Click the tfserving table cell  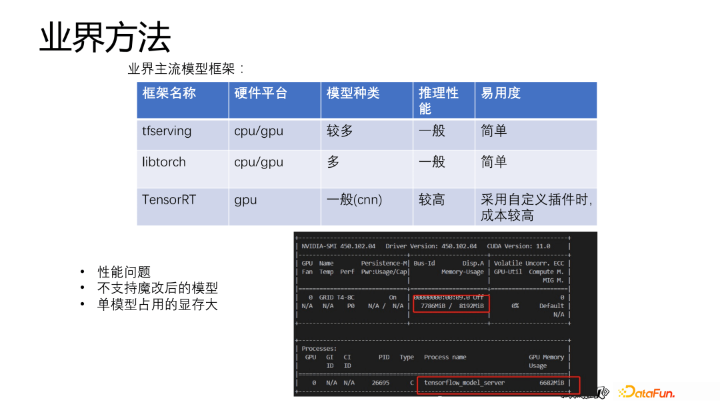point(183,135)
